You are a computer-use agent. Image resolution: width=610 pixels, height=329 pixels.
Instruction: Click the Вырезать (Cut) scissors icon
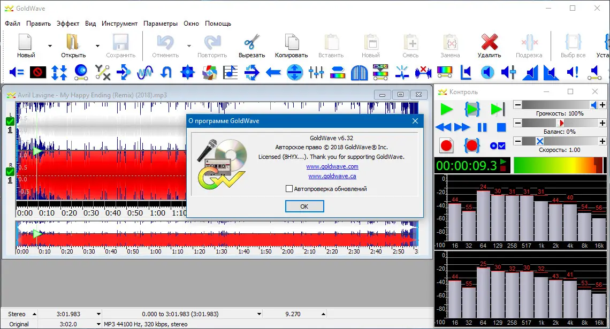pyautogui.click(x=251, y=43)
